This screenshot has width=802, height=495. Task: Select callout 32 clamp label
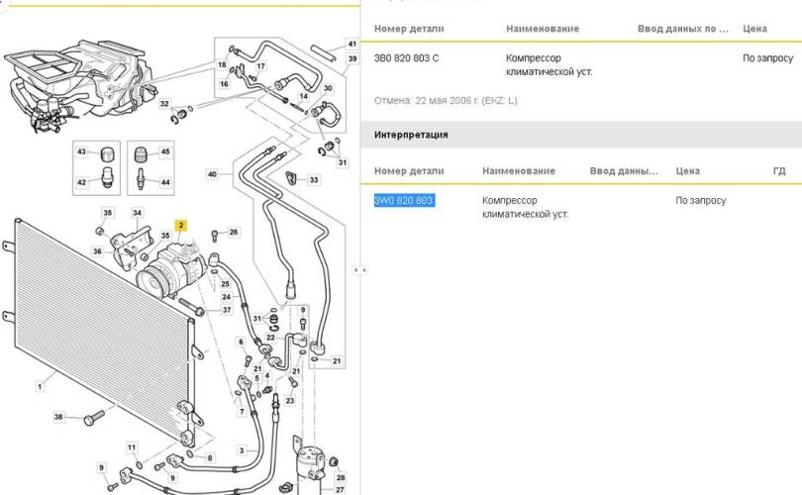tap(164, 104)
